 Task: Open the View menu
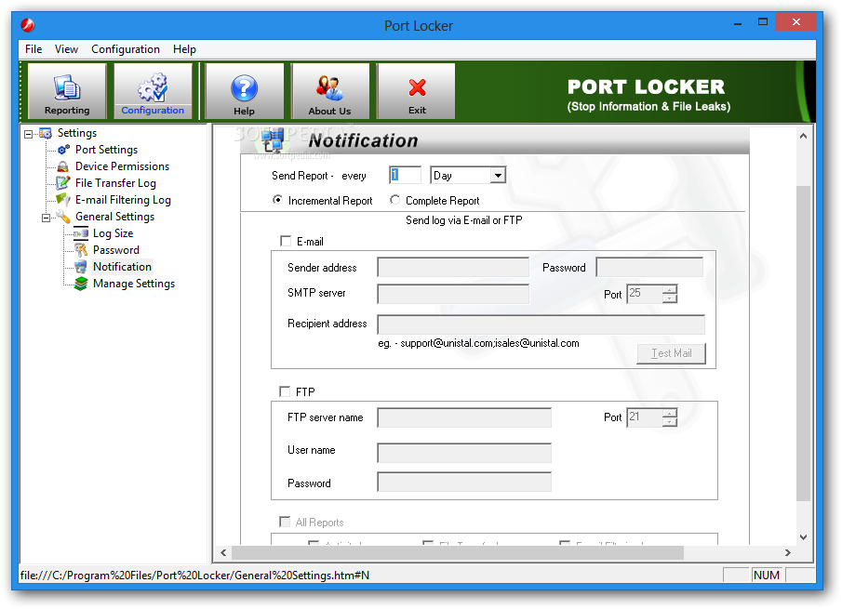pos(66,49)
